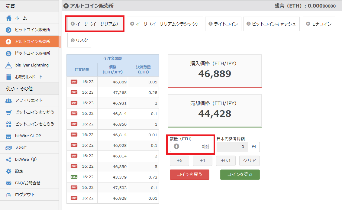The image size is (342, 210).
Task: Switch to the イーサ（イーサリアムクラシック） tab
Action: (165, 24)
